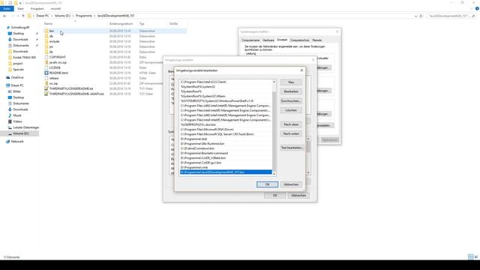This screenshot has height=270, width=480.
Task: Open Netzwerk icon in sidebar
Action: click(x=8, y=142)
